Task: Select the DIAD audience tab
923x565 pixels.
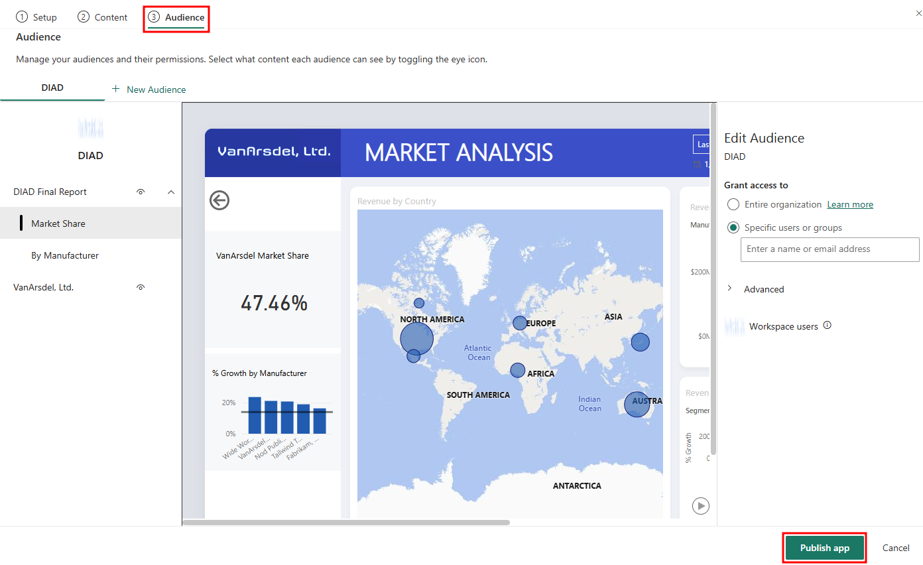Action: point(52,88)
